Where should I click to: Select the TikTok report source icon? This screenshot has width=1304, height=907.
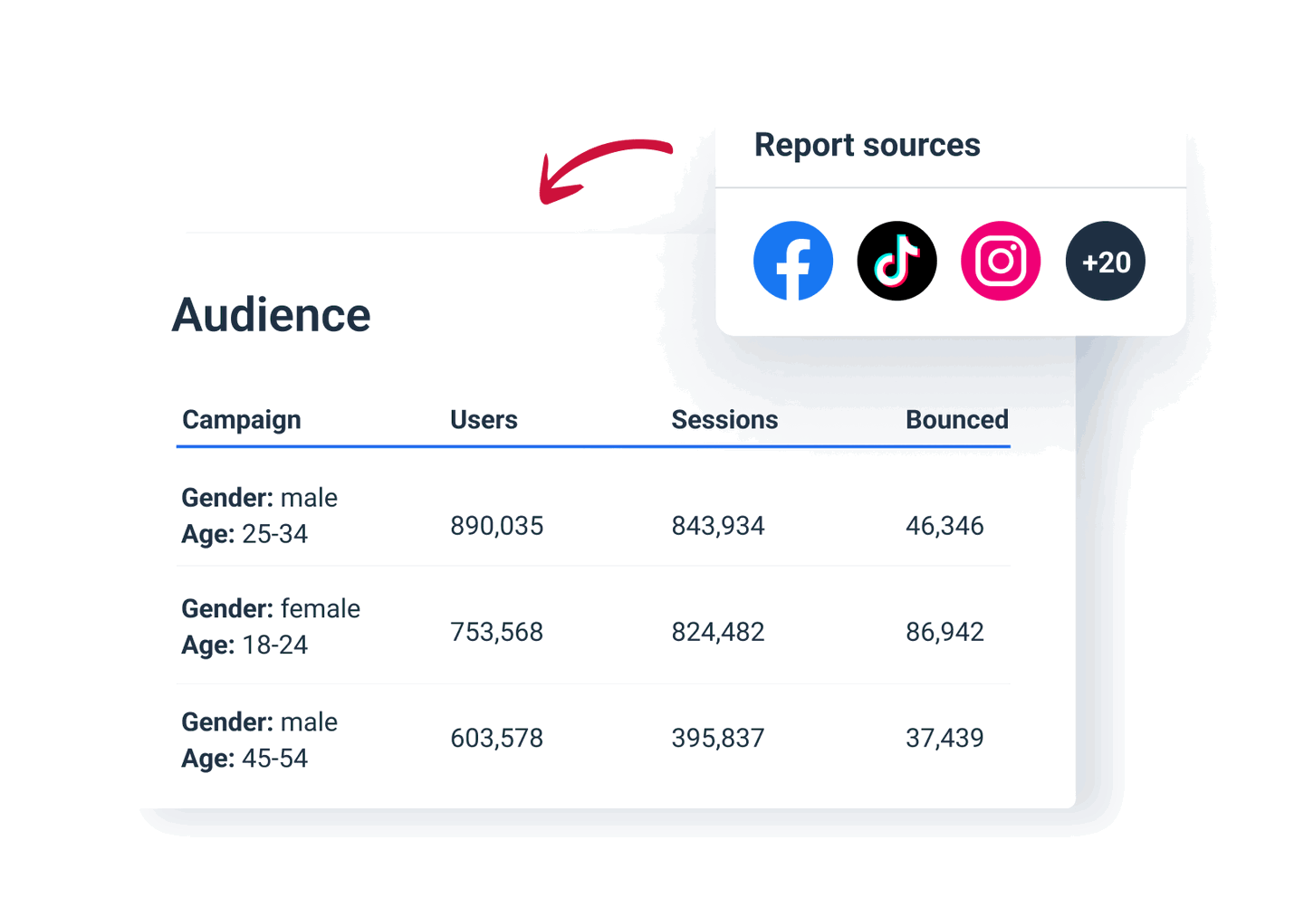point(896,261)
